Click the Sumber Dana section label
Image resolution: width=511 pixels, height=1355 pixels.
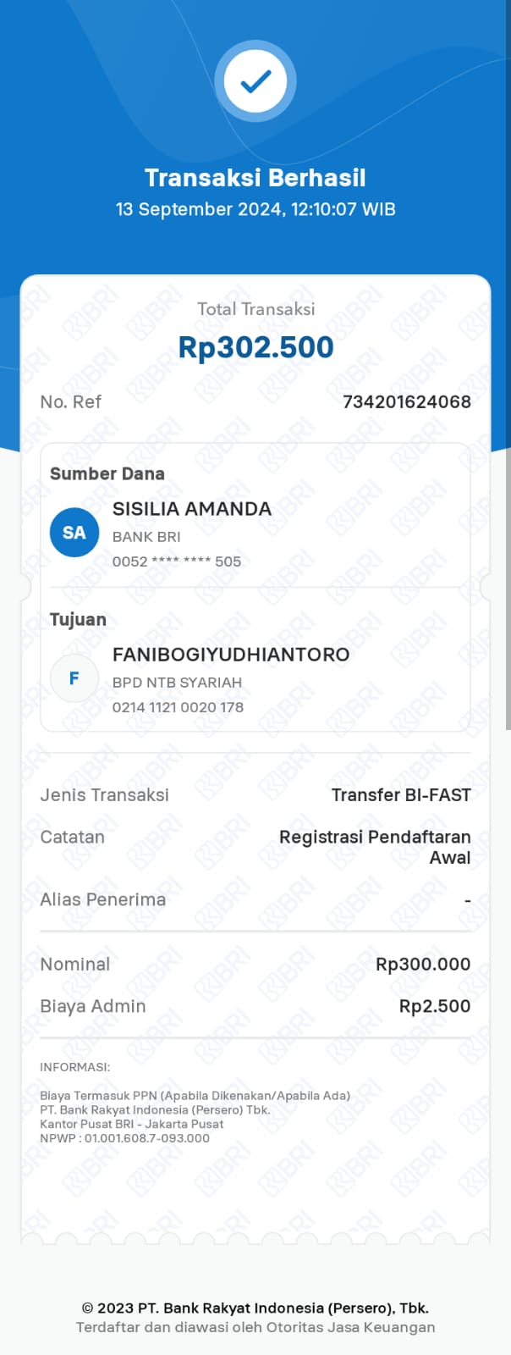pyautogui.click(x=107, y=474)
